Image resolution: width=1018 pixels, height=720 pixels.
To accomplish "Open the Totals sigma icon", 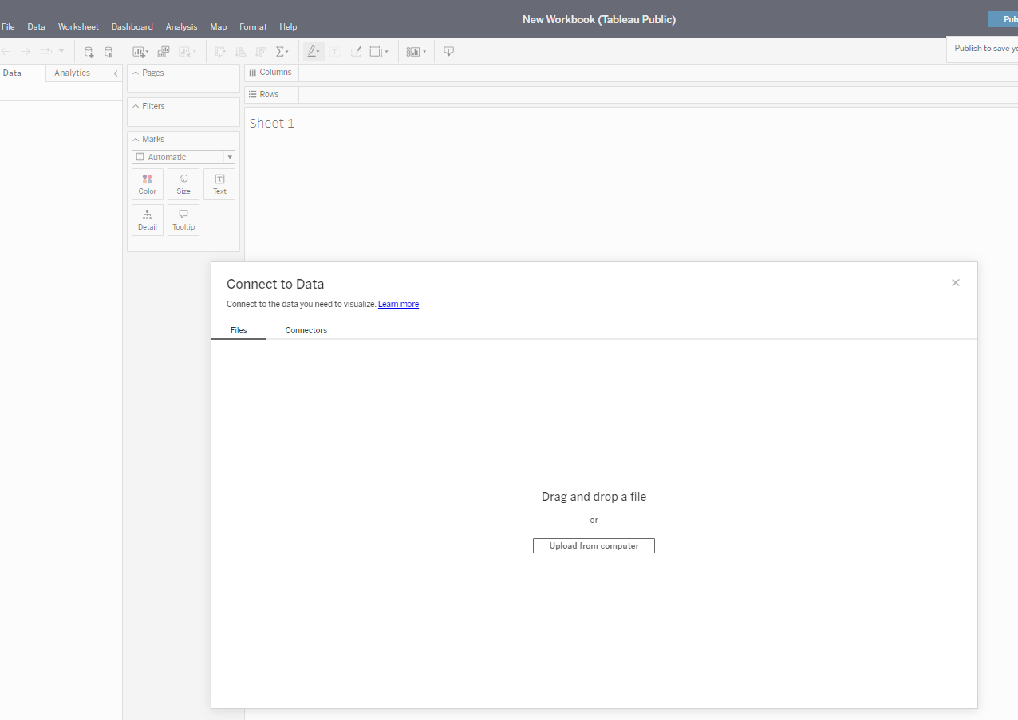I will point(282,52).
